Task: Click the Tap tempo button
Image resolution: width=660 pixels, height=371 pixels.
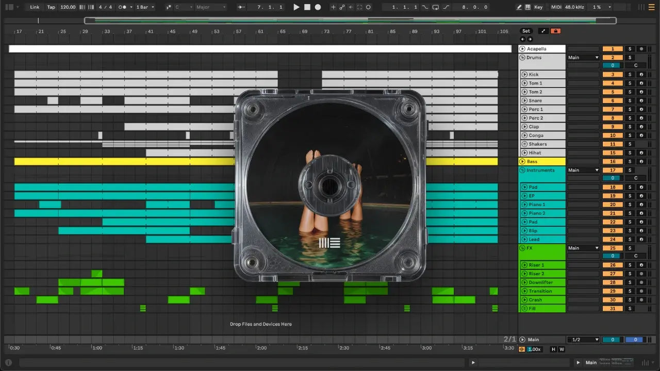Action: (51, 7)
